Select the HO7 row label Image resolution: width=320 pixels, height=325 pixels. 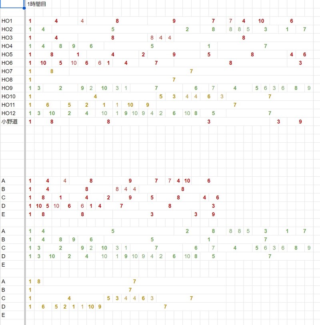tap(7, 71)
